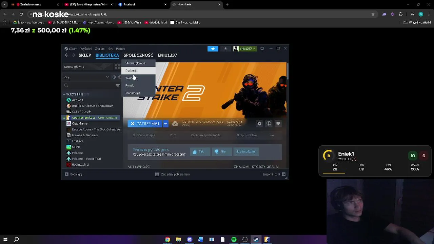Open the game info icon
Image resolution: width=434 pixels, height=244 pixels.
269,124
